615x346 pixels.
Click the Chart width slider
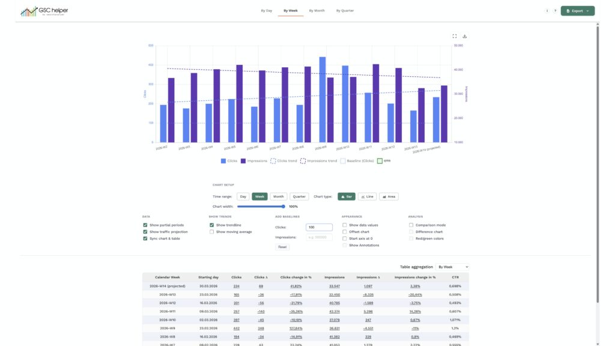261,206
